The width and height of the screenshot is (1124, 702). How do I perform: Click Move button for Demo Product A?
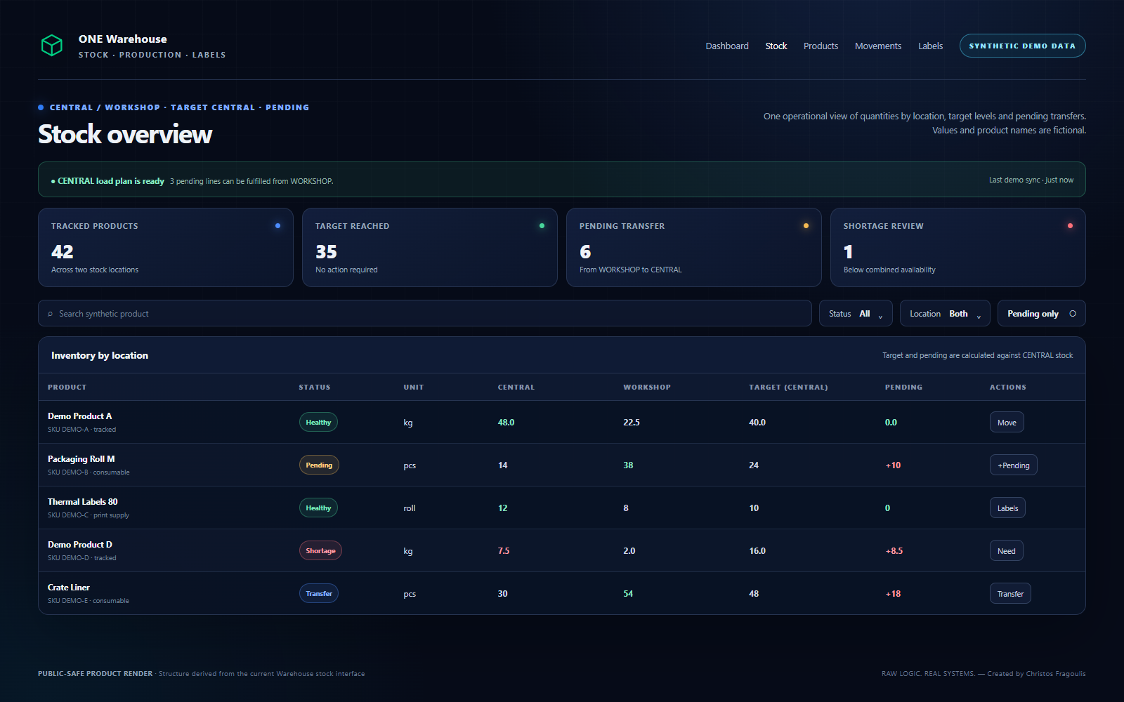click(1007, 423)
